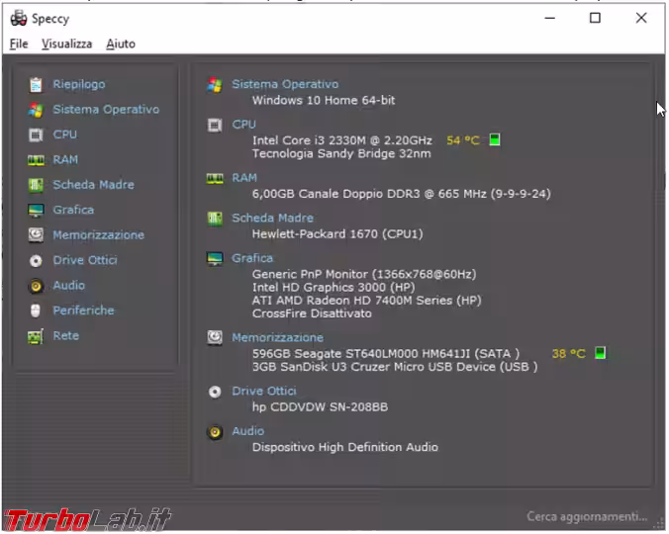Click ATI AMD Radeon HD 7400M text
Image resolution: width=669 pixels, height=534 pixels.
pyautogui.click(x=366, y=300)
